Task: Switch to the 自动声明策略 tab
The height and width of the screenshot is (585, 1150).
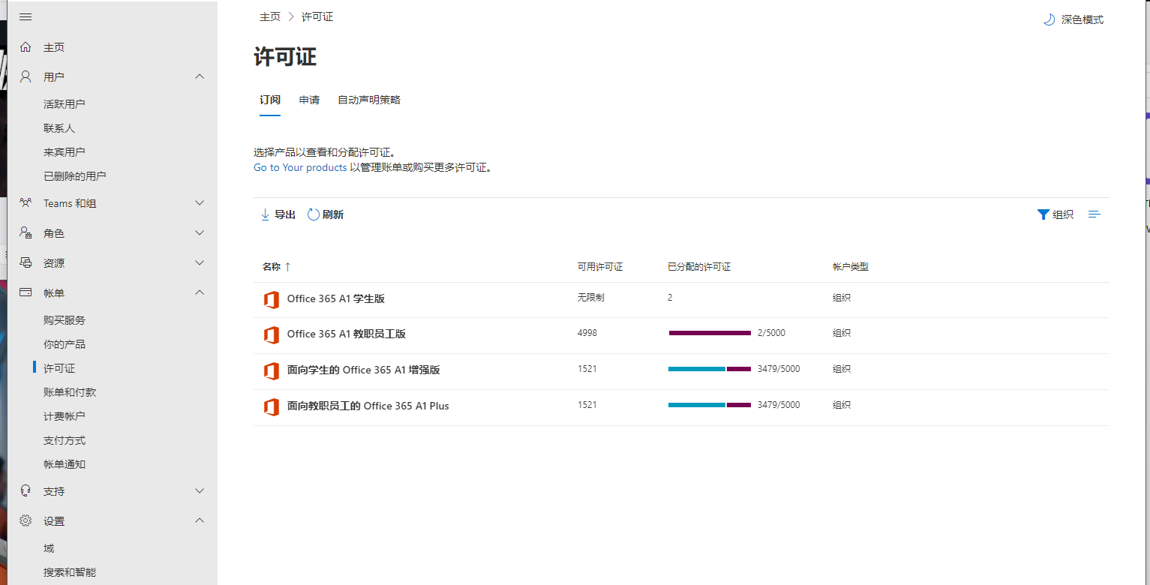Action: tap(369, 100)
